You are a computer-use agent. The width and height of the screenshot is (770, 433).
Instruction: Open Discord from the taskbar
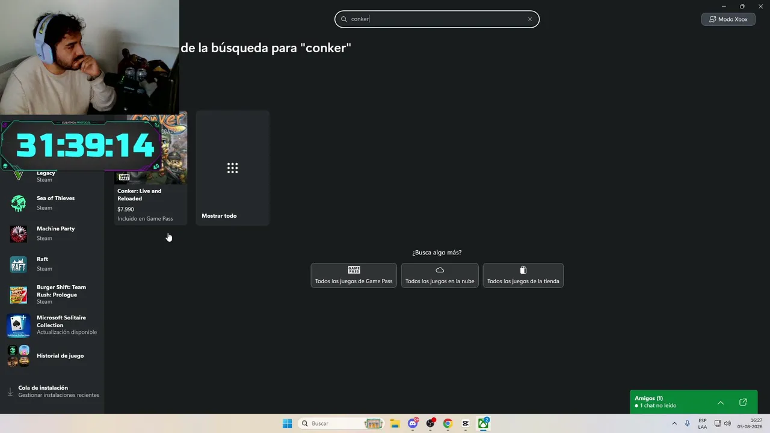413,423
